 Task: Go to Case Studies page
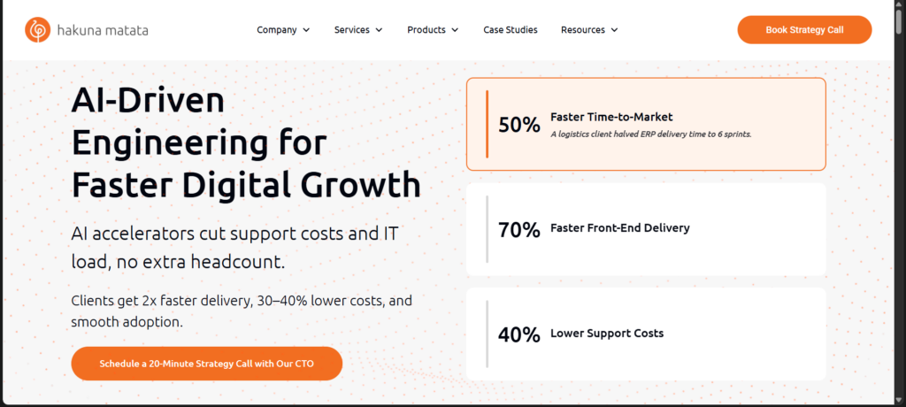(510, 30)
